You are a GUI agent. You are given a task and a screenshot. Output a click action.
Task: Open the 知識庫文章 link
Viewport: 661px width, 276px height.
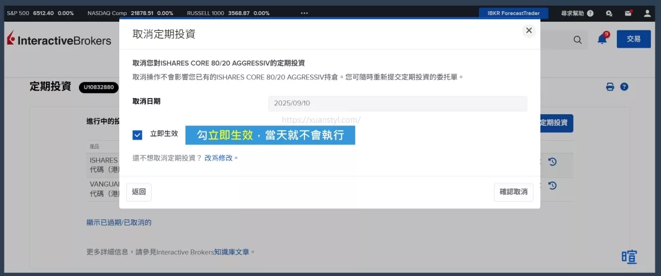tap(233, 252)
